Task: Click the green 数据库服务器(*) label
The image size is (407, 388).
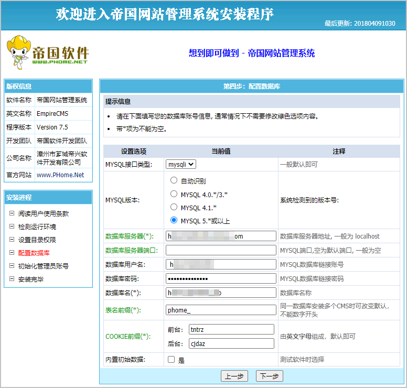Action: [129, 236]
